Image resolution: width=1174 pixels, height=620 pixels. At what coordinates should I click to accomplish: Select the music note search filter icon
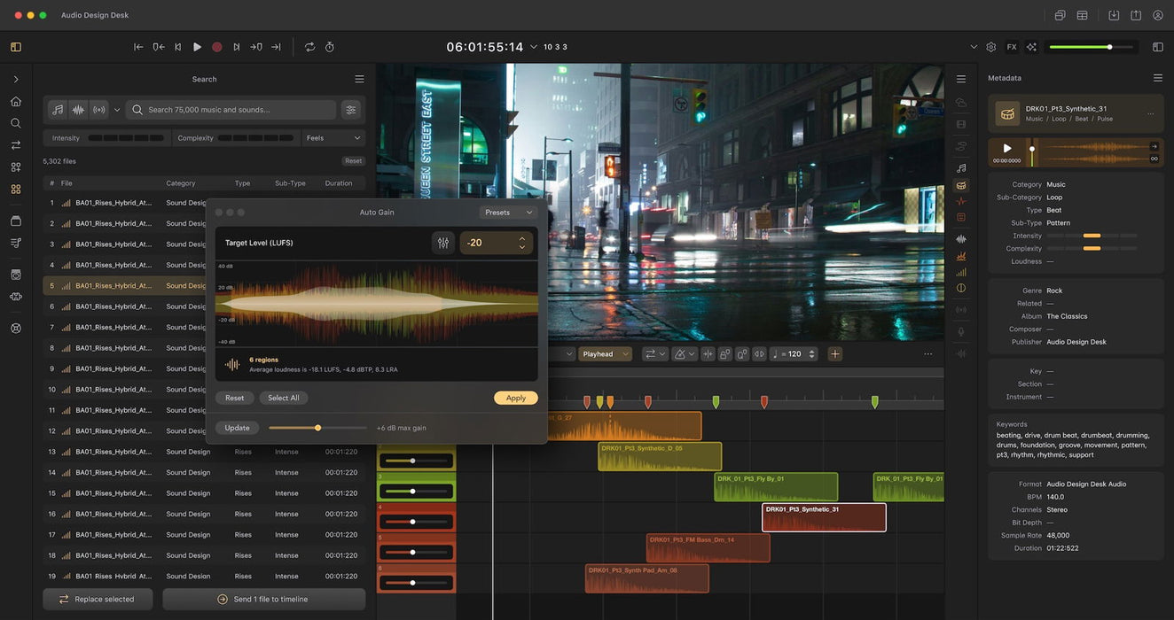tap(58, 110)
